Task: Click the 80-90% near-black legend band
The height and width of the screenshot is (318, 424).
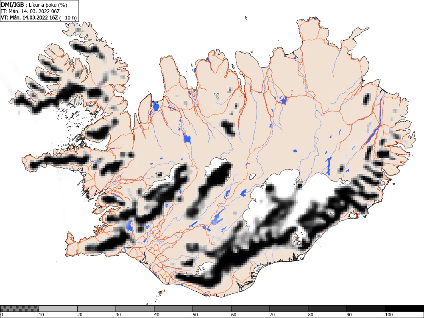Action: point(327,309)
